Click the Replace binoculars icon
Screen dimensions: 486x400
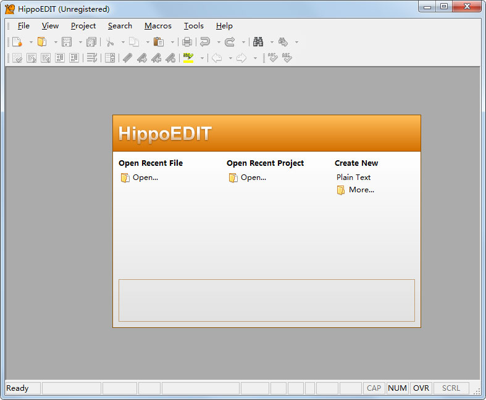[283, 42]
